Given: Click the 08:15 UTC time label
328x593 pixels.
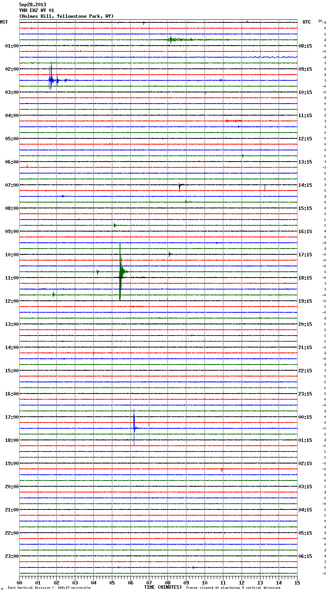Looking at the screenshot, I should (x=305, y=46).
